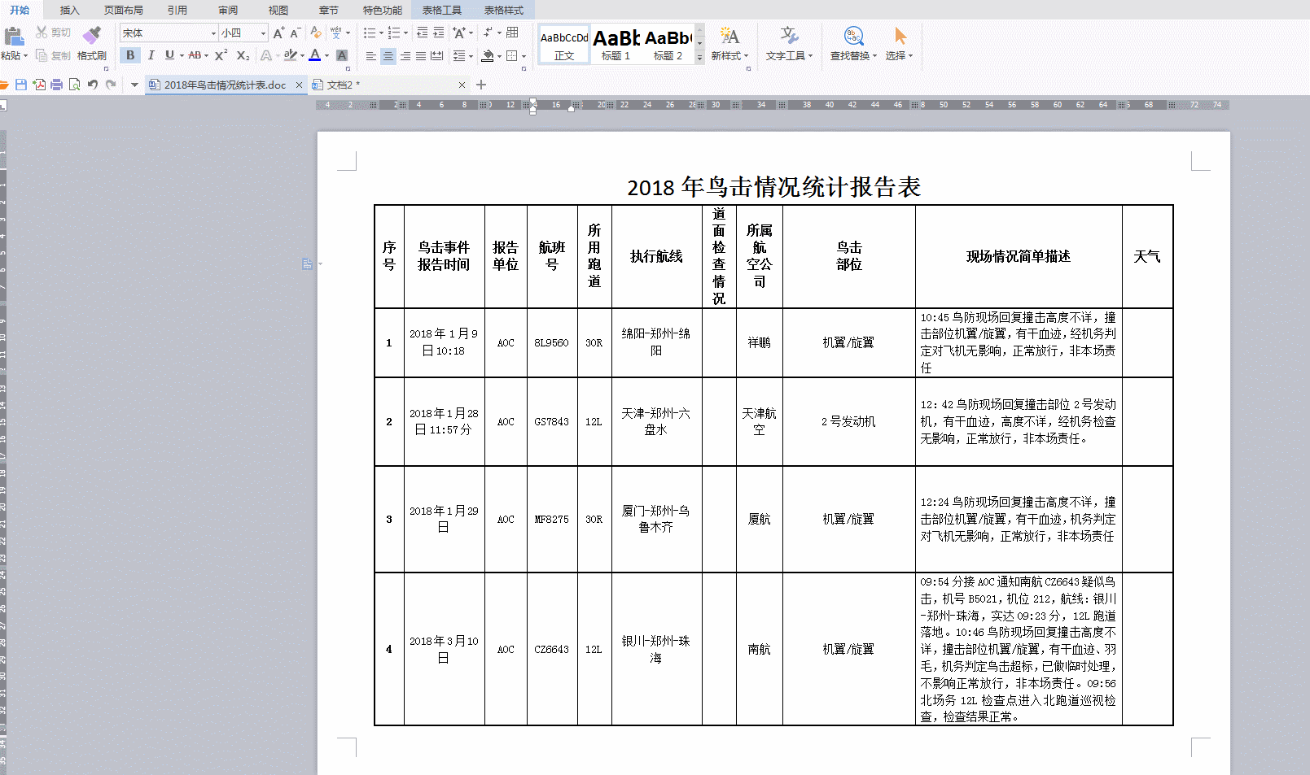Click the distributed alignment icon
1310x775 pixels.
(x=437, y=55)
